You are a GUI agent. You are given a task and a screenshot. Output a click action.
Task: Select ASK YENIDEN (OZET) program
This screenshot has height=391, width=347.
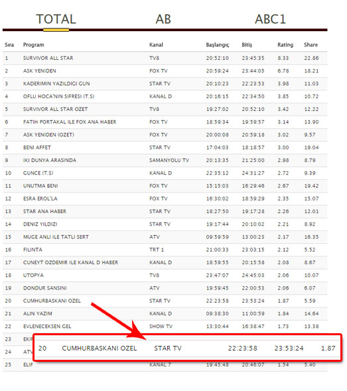pyautogui.click(x=48, y=135)
